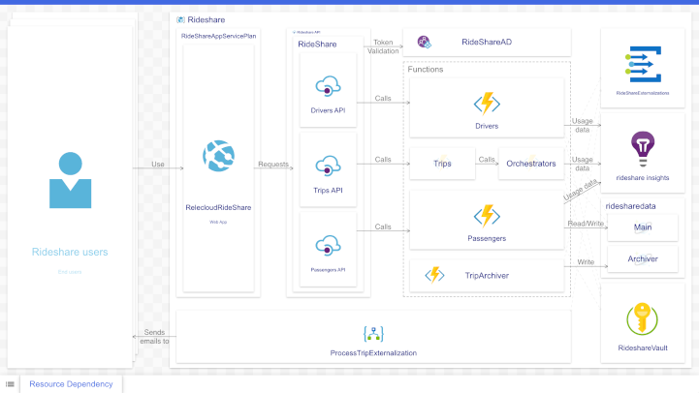
Task: Open the sheet list menu icon
Action: pos(10,384)
